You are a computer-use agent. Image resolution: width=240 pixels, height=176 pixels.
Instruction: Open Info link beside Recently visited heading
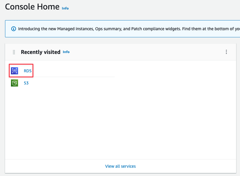click(x=66, y=52)
